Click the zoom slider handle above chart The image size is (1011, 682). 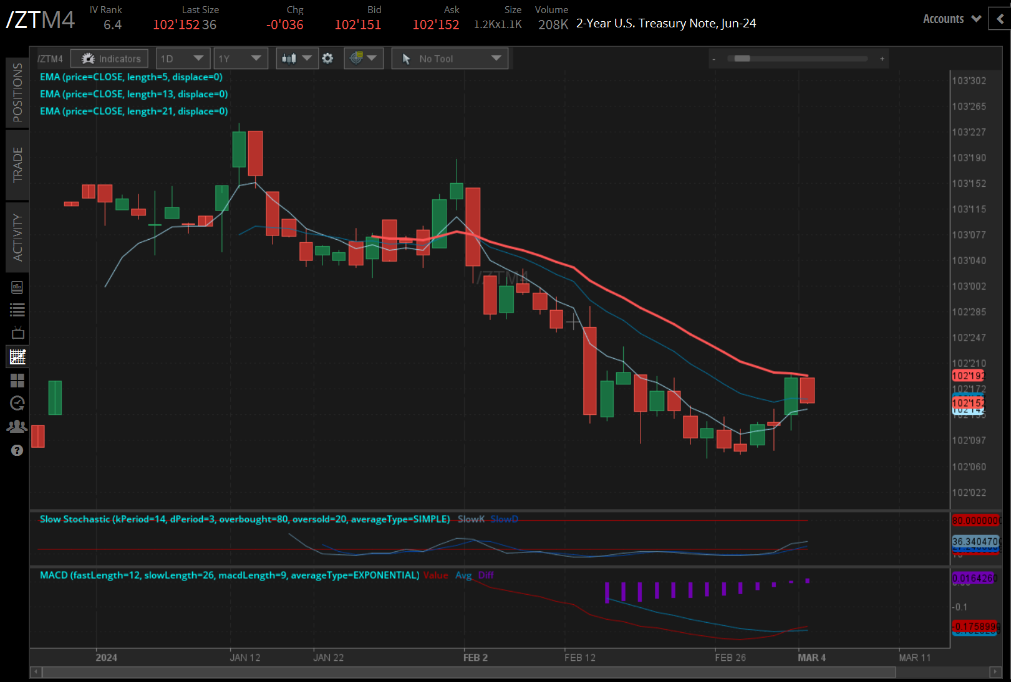coord(742,59)
